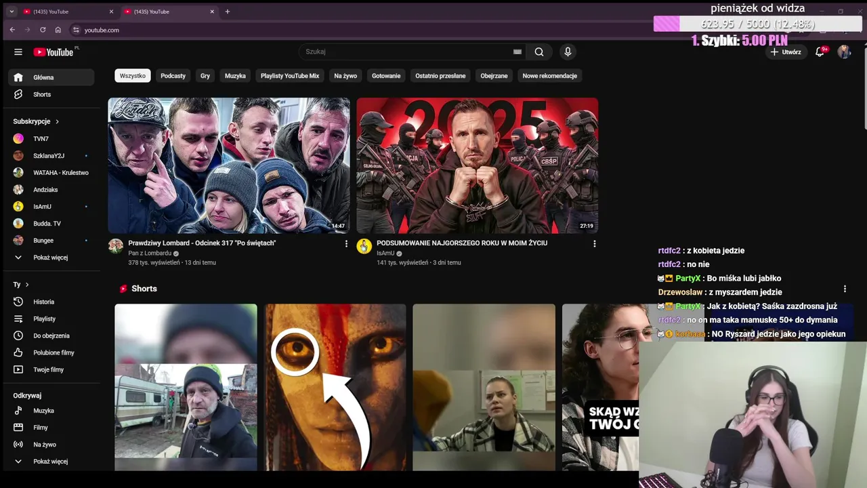Open Playlisty in the sidebar
Screen dimensions: 867x488
(51, 319)
